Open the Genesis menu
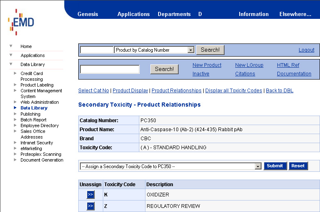Image resolution: width=320 pixels, height=212 pixels. (x=88, y=14)
